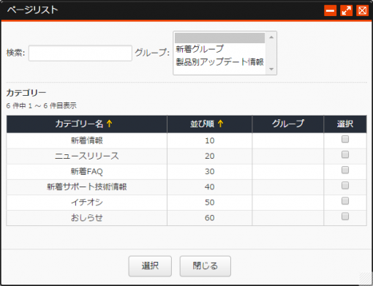Check the ニュースリリース row checkbox
The width and height of the screenshot is (373, 286).
tap(345, 154)
